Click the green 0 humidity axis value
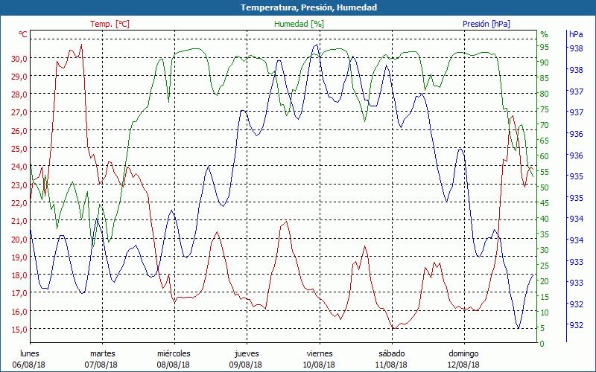 pos(542,344)
